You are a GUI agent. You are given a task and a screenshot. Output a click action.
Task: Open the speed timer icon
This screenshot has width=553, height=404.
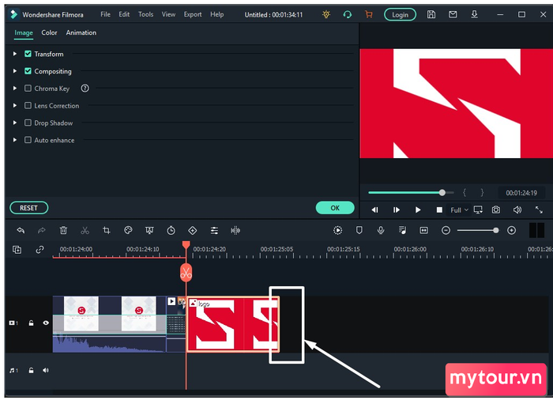point(171,231)
